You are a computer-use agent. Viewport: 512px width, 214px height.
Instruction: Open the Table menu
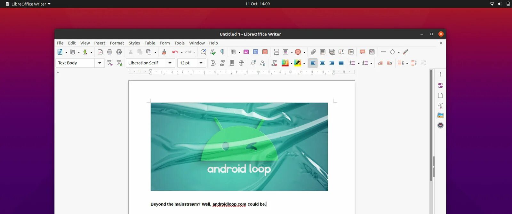pyautogui.click(x=150, y=43)
